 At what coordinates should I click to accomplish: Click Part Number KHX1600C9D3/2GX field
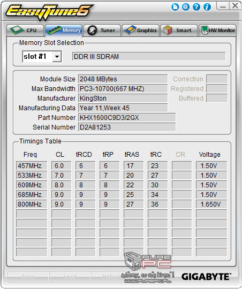[127, 118]
